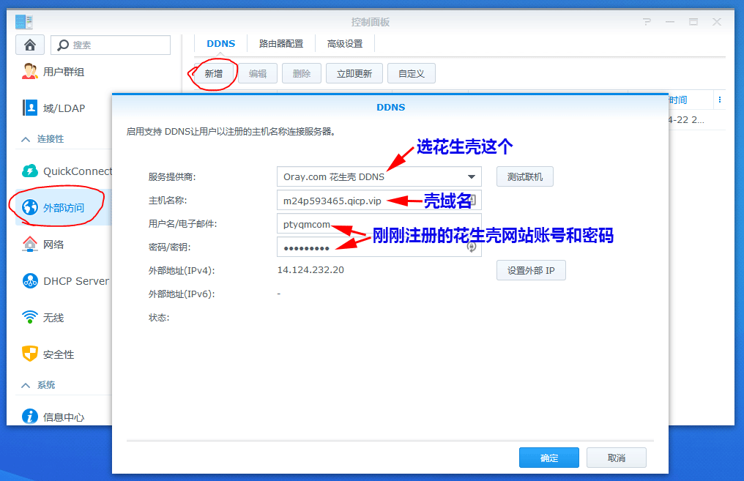The height and width of the screenshot is (481, 744).
Task: Open the 网络 network house icon
Action: click(30, 245)
